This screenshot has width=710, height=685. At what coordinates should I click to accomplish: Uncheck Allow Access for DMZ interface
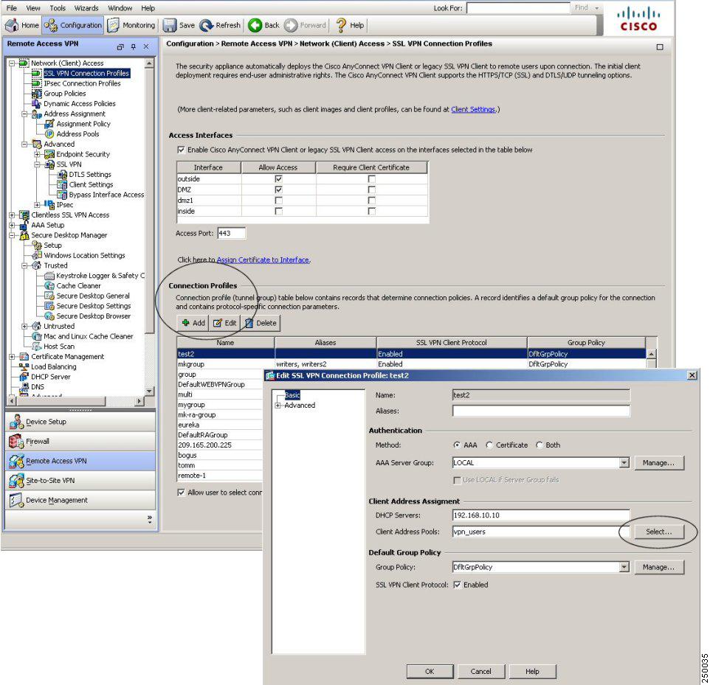click(x=278, y=189)
